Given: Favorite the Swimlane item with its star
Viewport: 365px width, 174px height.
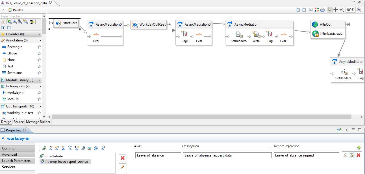Looking at the screenshot, I should click(39, 73).
